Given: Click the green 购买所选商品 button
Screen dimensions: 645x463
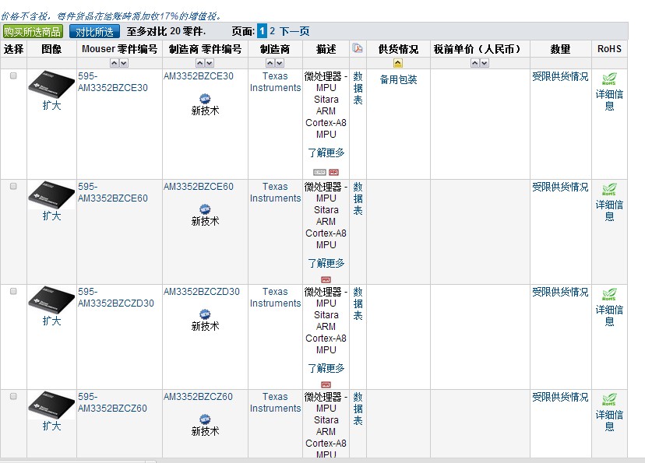Looking at the screenshot, I should click(33, 32).
